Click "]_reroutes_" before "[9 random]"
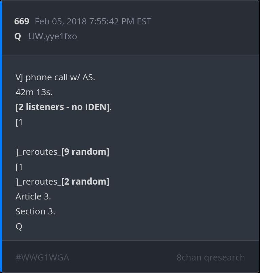Screen dimensions: 260x273 (38, 152)
